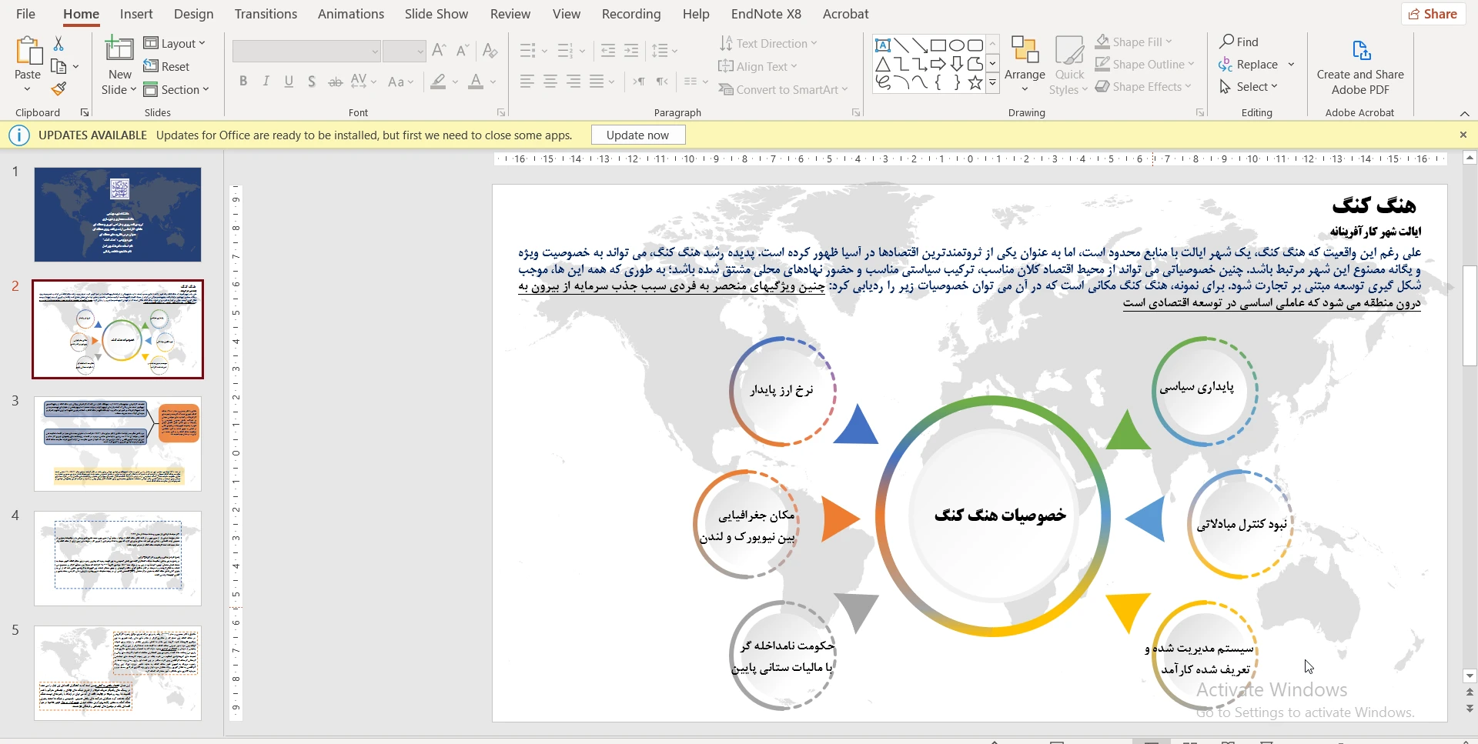Open the Animations tab

point(350,14)
